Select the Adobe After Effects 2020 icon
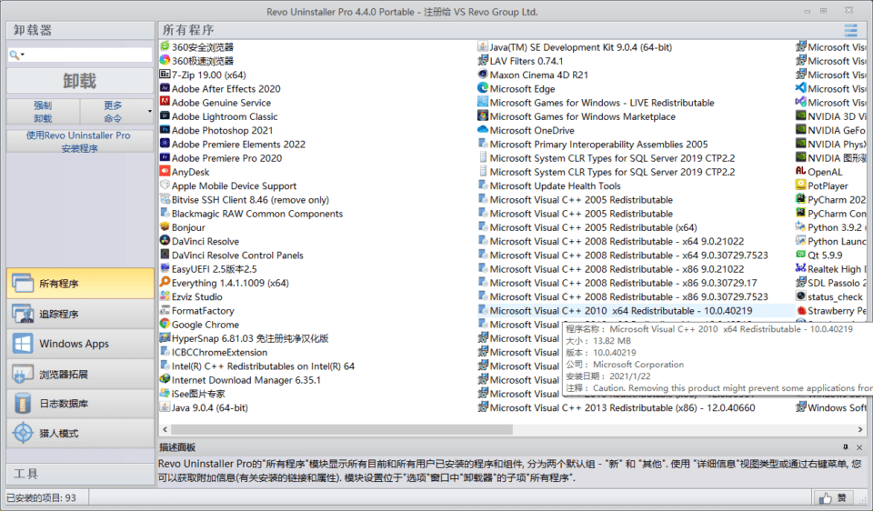 click(165, 88)
